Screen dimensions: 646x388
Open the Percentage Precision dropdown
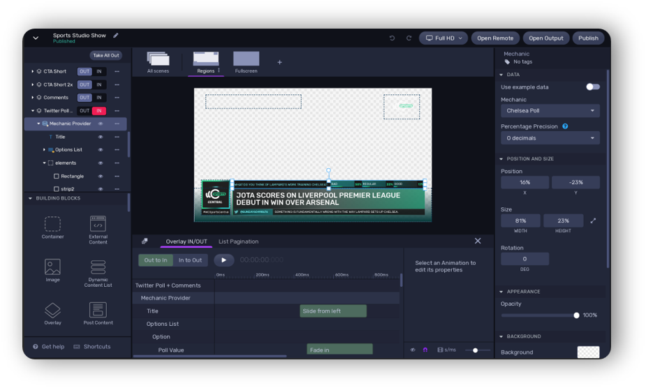[x=550, y=138]
